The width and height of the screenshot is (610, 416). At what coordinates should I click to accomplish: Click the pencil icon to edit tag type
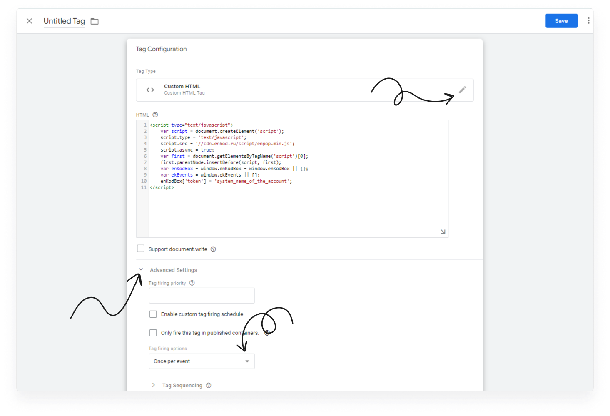pos(462,90)
